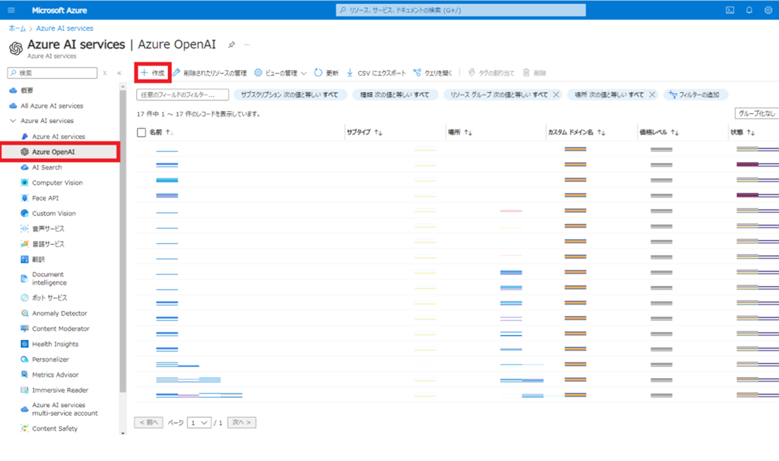The width and height of the screenshot is (779, 461).
Task: Open the Azure portal hamburger menu
Action: click(11, 10)
